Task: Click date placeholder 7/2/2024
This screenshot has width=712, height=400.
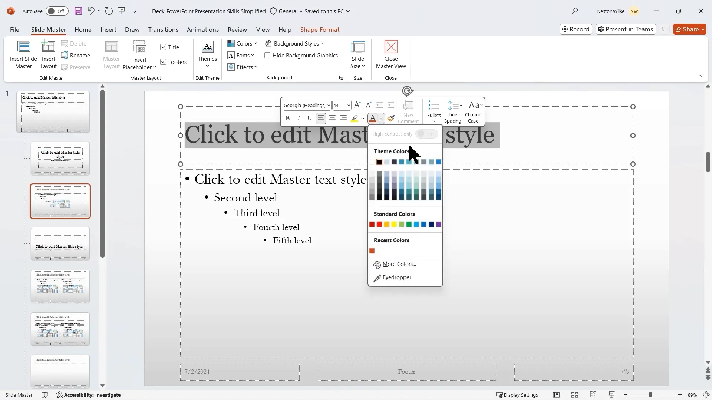Action: pos(240,372)
